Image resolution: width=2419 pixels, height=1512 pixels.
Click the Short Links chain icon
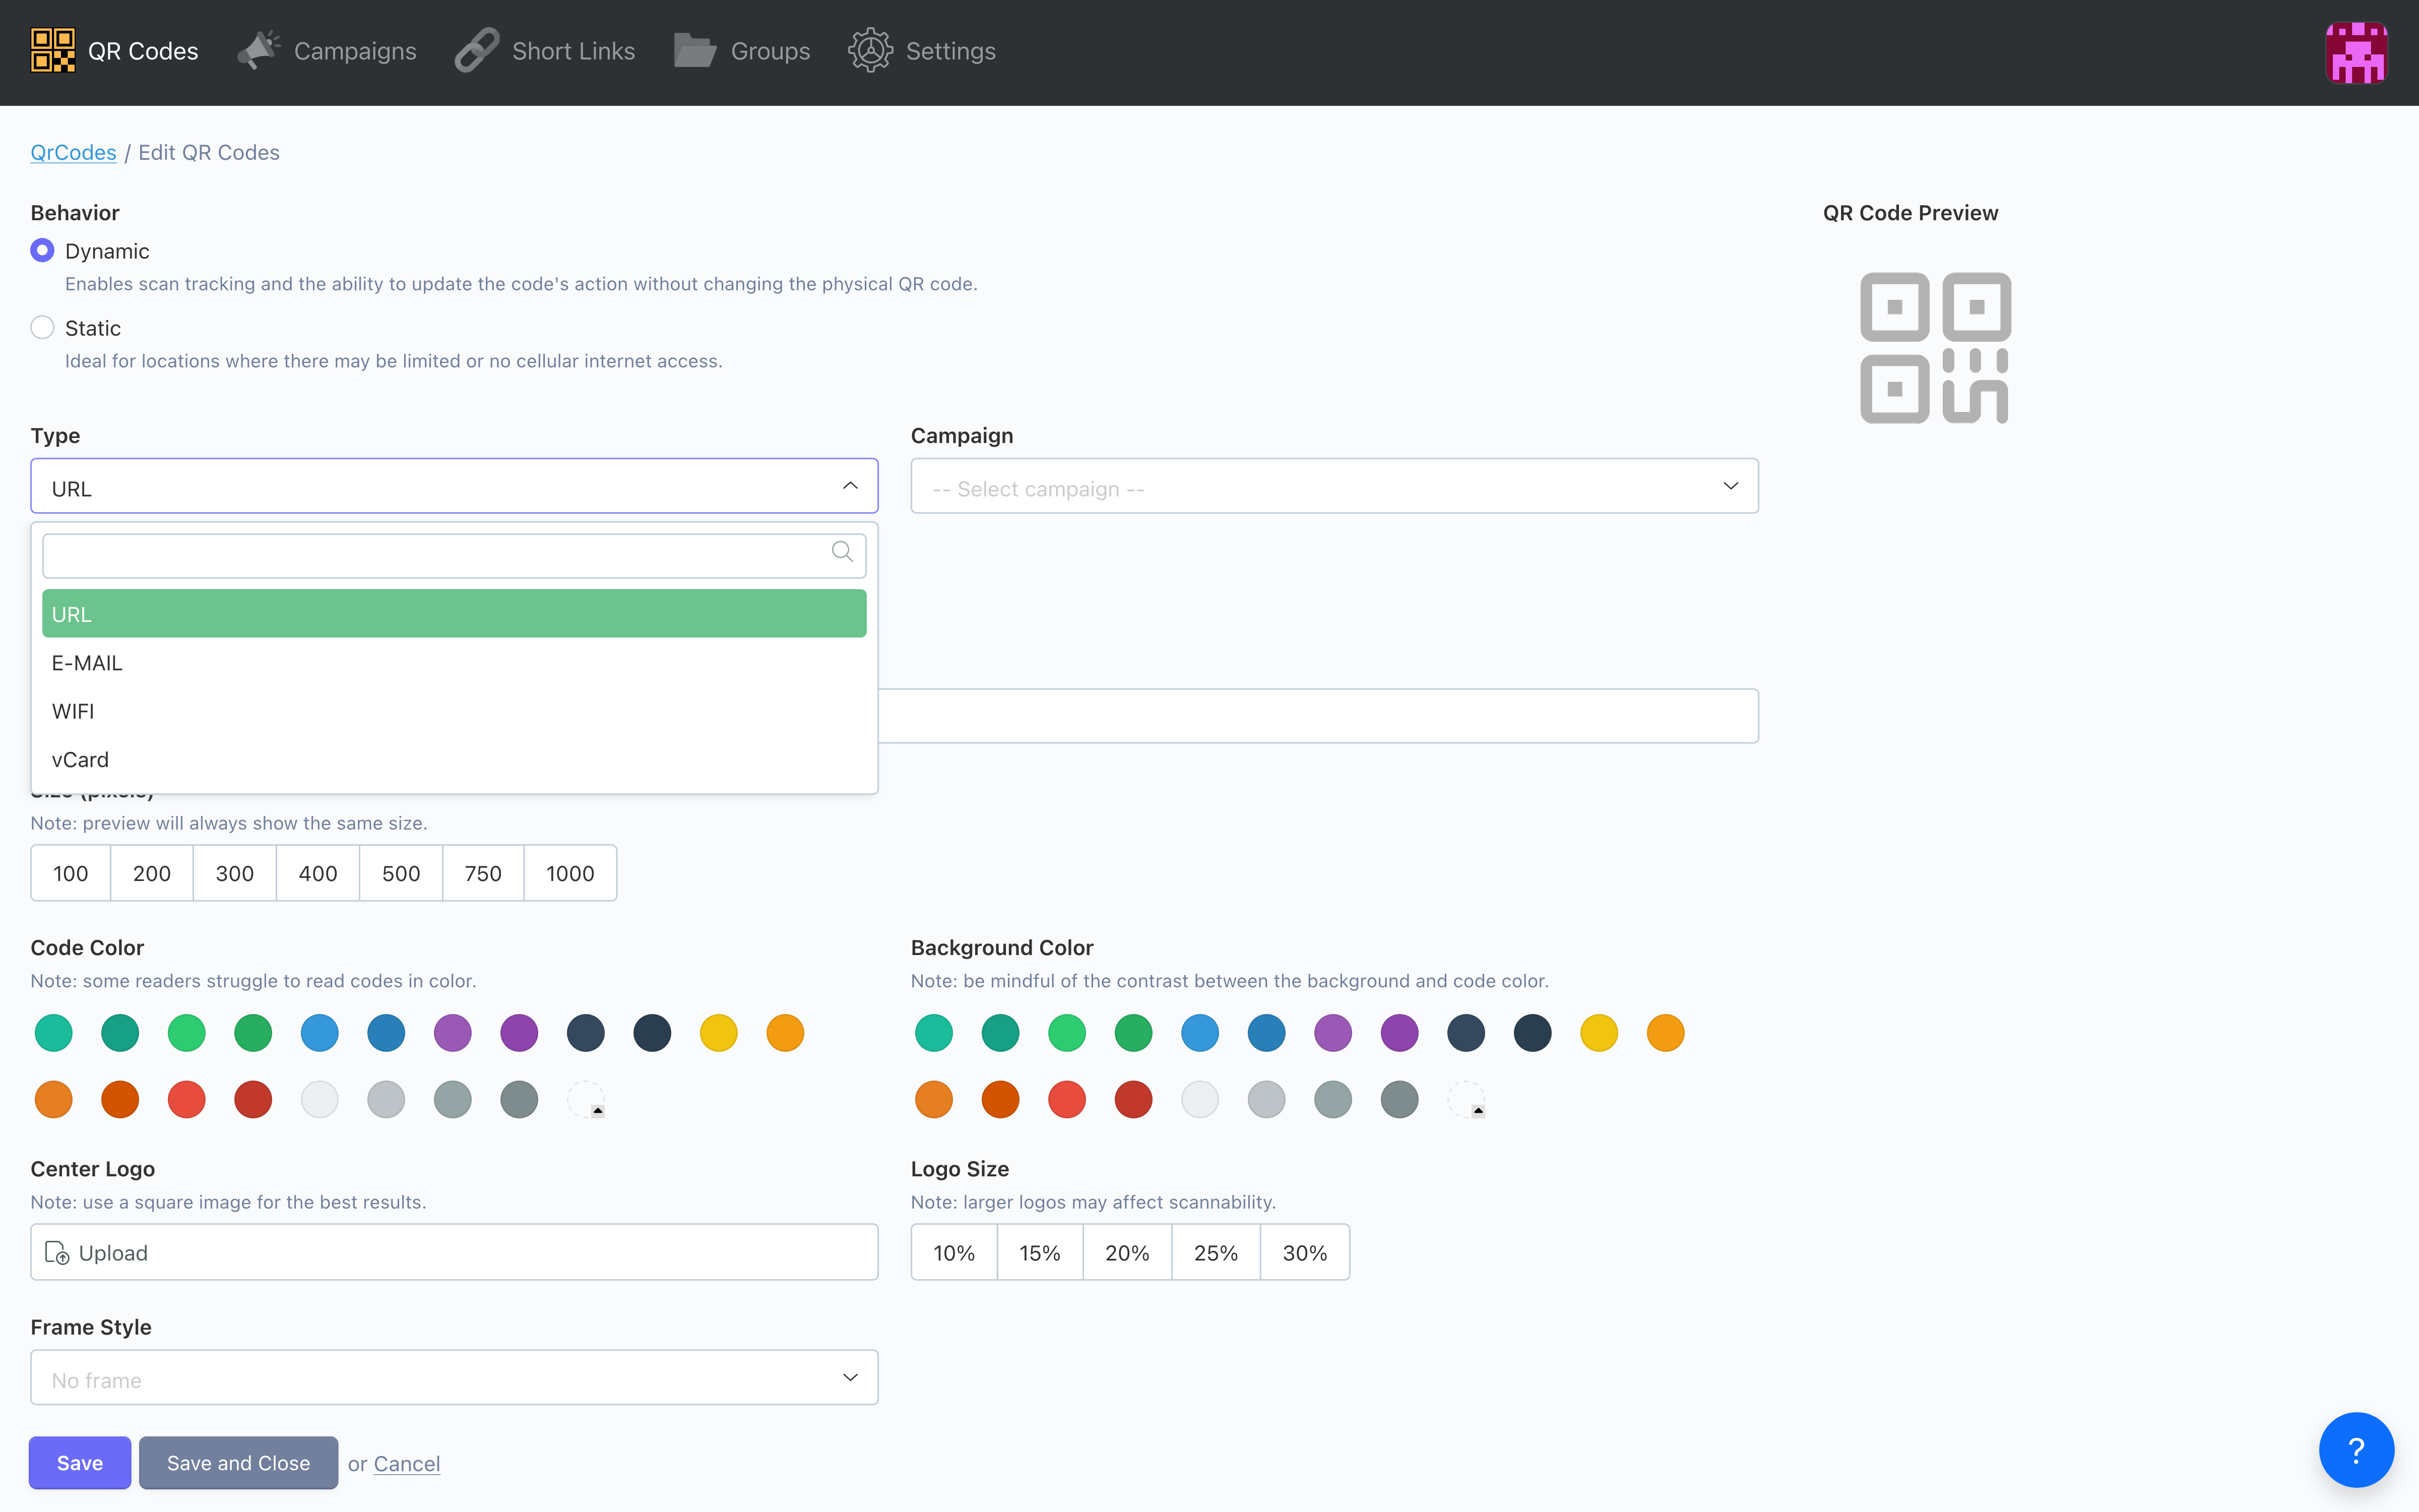[x=477, y=50]
